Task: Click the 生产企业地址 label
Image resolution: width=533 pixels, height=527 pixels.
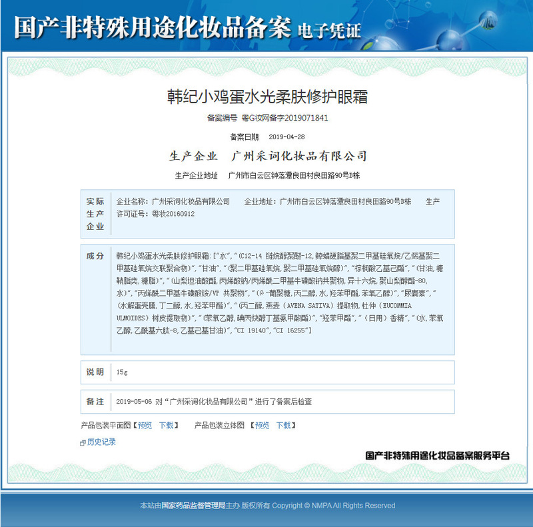Action: click(x=196, y=175)
